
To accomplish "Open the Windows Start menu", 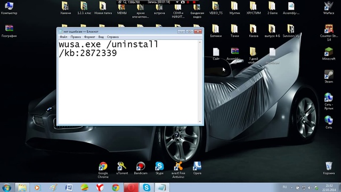I will [x=6, y=187].
